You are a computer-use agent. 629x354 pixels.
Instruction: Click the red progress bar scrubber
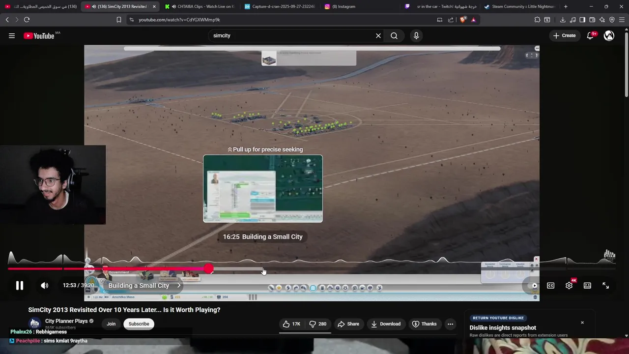pos(209,269)
